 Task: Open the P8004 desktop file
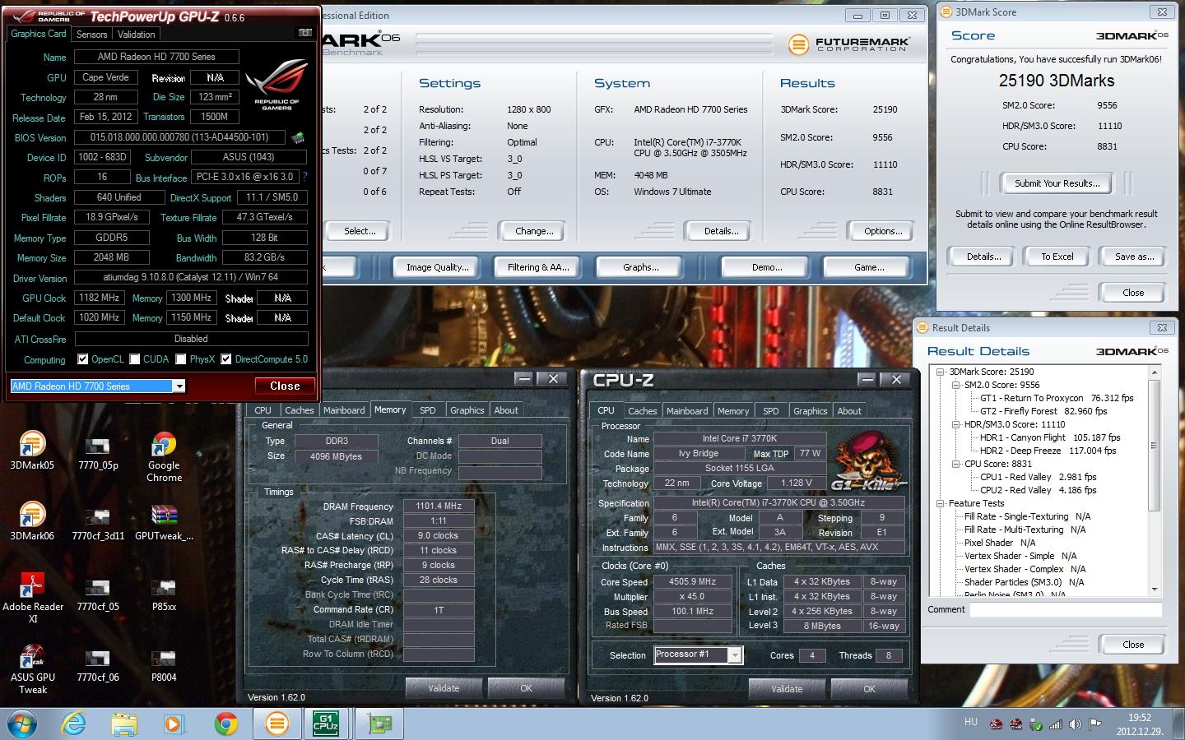(x=164, y=664)
